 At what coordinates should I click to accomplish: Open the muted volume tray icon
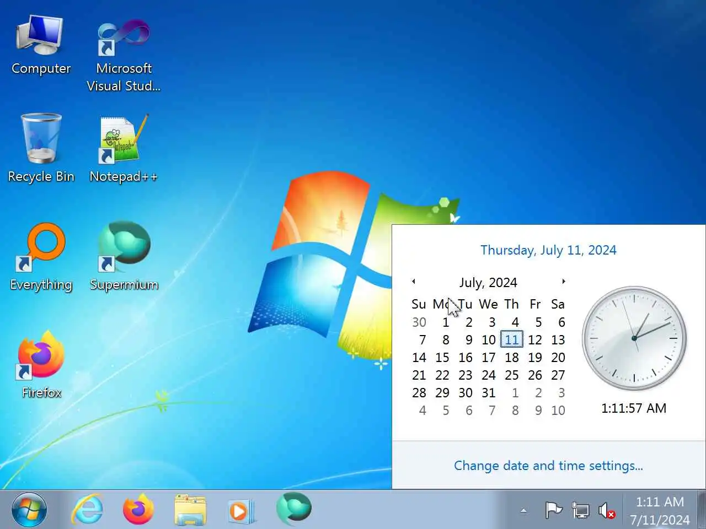coord(607,510)
